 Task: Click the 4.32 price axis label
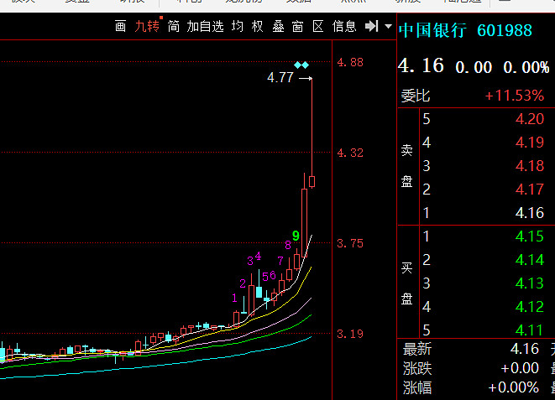[x=350, y=153]
